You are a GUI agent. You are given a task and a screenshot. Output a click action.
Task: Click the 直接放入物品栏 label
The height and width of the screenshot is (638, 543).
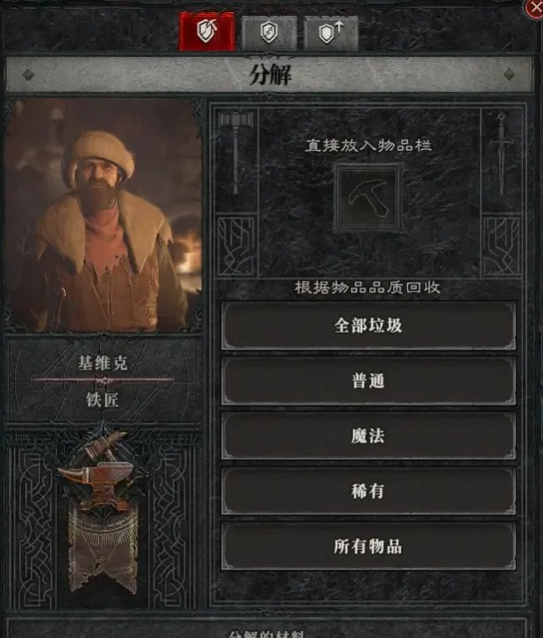coord(368,146)
